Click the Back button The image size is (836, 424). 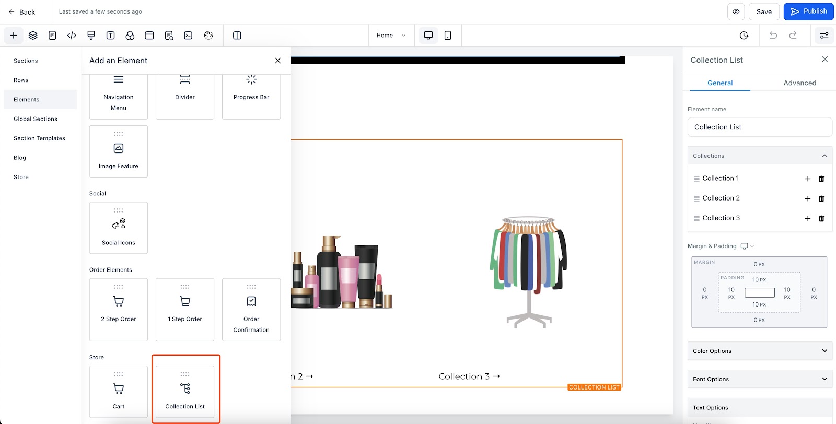[x=22, y=11]
